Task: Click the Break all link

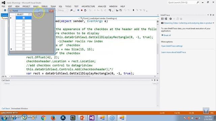Action: pos(167,35)
